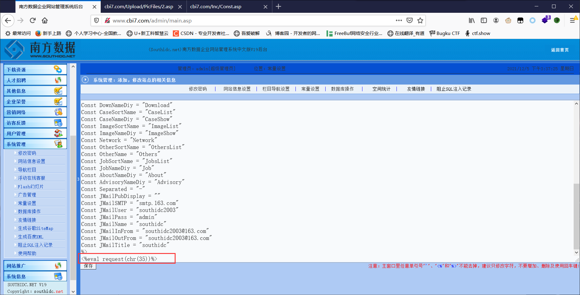This screenshot has height=295, width=580.
Task: Open CSDN bookmark
Action: pos(201,33)
